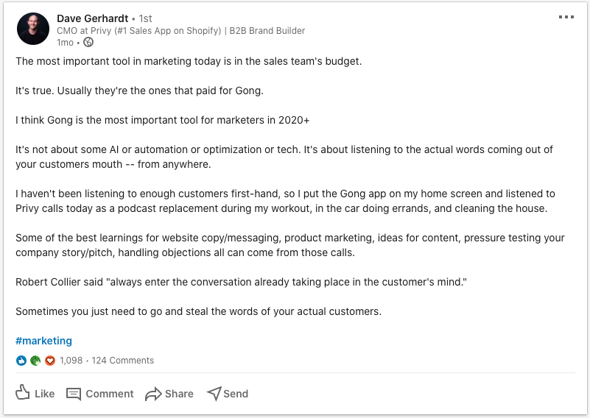Screen dimensions: 590x418
Task: Click the Send button label
Action: [x=236, y=394]
